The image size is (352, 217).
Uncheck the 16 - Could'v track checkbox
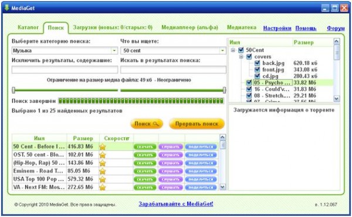point(249,89)
